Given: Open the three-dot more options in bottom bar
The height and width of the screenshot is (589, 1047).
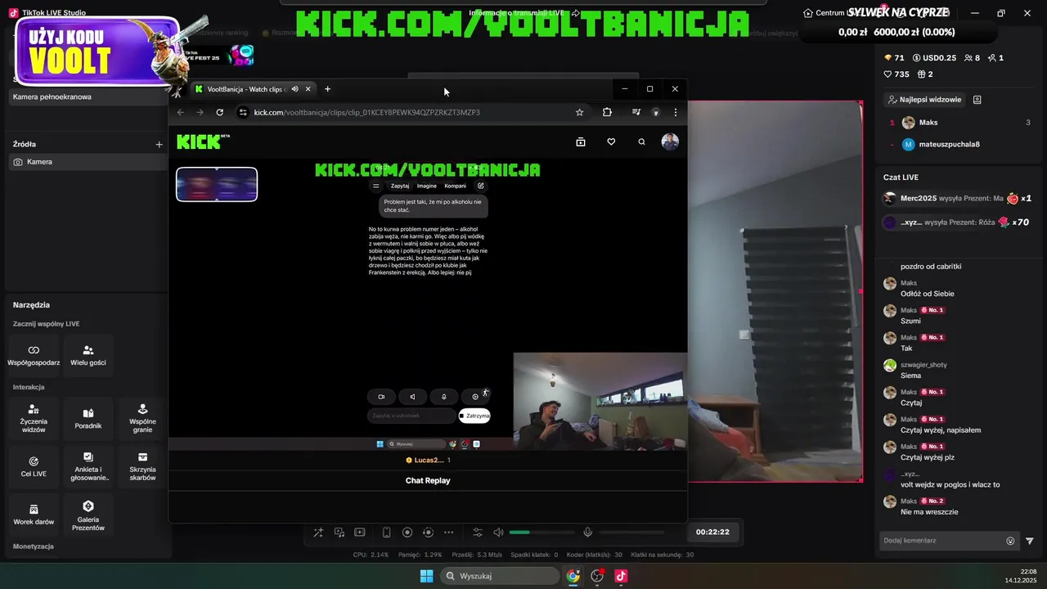Looking at the screenshot, I should click(448, 533).
